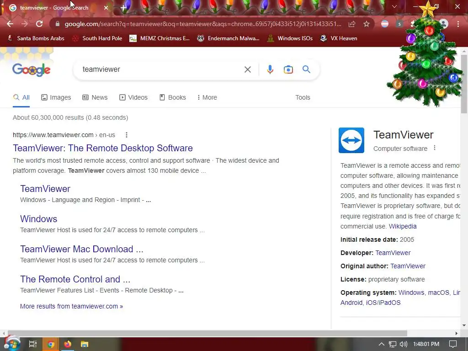Open the Wikipedia link in the description
The height and width of the screenshot is (351, 468).
pos(402,226)
